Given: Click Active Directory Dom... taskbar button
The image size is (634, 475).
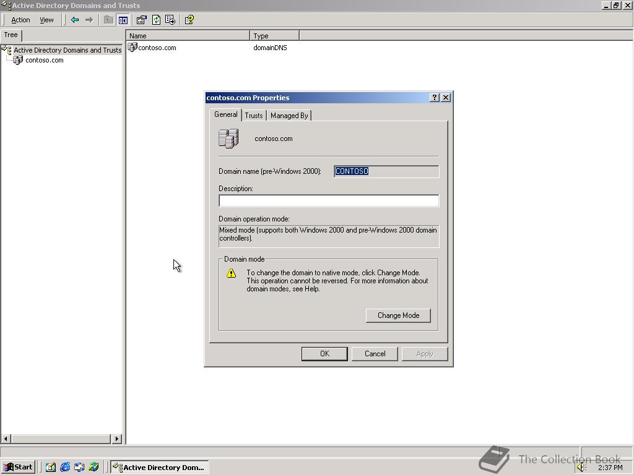Looking at the screenshot, I should coord(160,468).
